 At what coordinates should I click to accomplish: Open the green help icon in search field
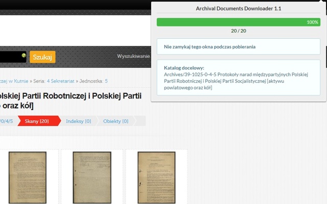[24, 56]
